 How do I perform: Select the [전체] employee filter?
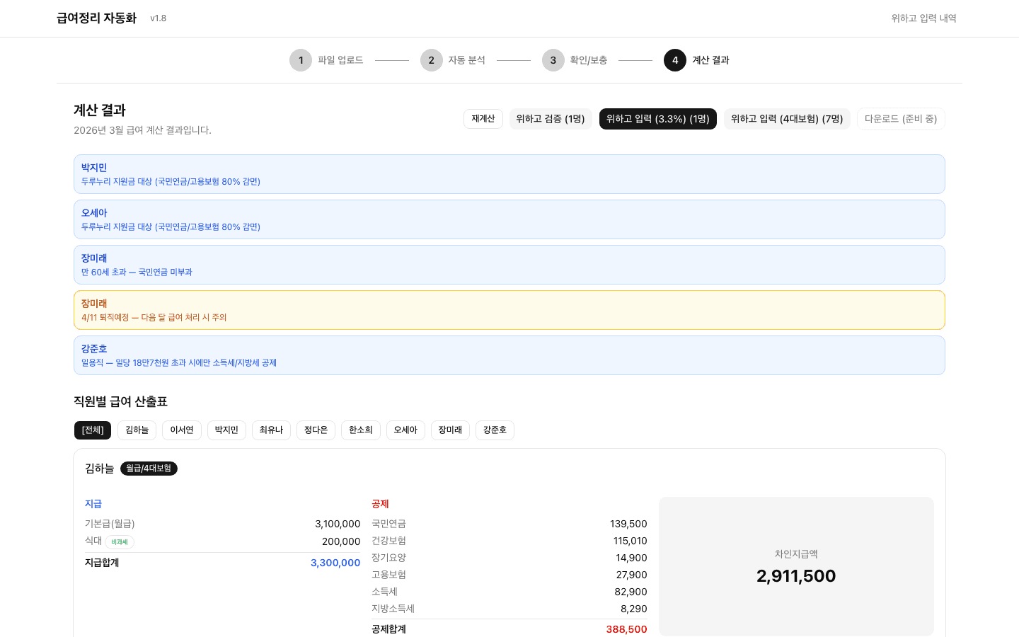[93, 430]
